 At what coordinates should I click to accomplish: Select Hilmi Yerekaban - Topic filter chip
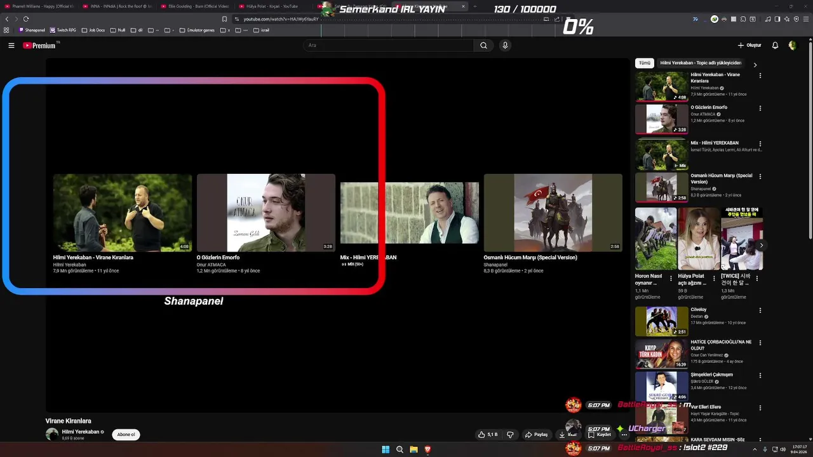pyautogui.click(x=701, y=63)
